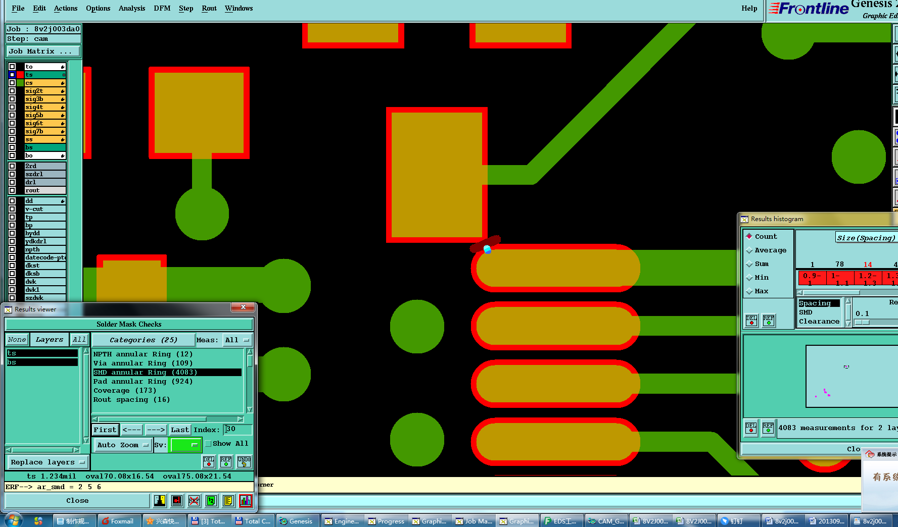
Task: Click the green numbered-page icon in Results viewer
Action: click(211, 501)
